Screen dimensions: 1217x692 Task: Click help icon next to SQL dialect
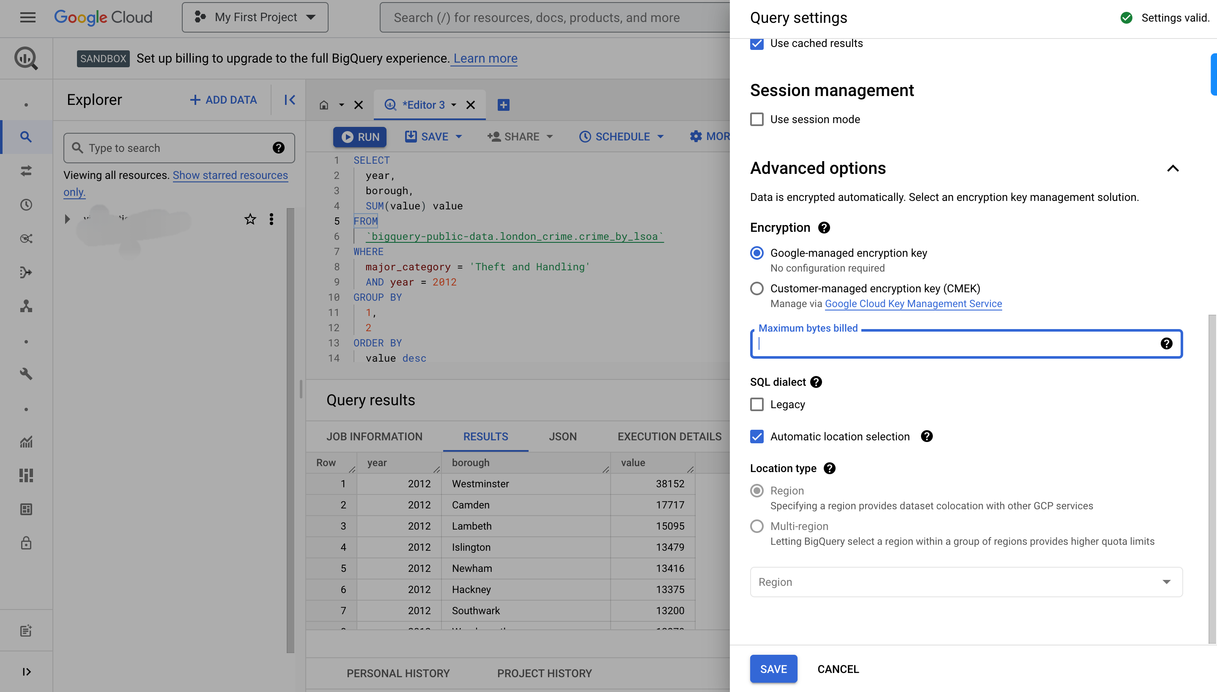(x=816, y=382)
